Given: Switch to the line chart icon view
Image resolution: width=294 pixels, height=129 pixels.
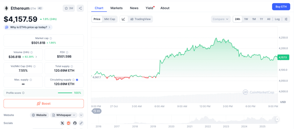Looking at the screenshot, I should (123, 19).
